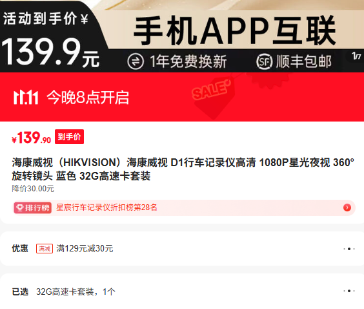Click the 到手价 red label
This screenshot has height=309, width=364.
(x=69, y=136)
